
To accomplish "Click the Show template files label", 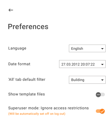I will [x=26, y=94].
